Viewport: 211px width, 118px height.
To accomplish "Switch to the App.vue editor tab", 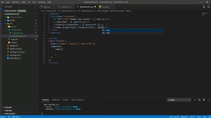I will [47, 7].
